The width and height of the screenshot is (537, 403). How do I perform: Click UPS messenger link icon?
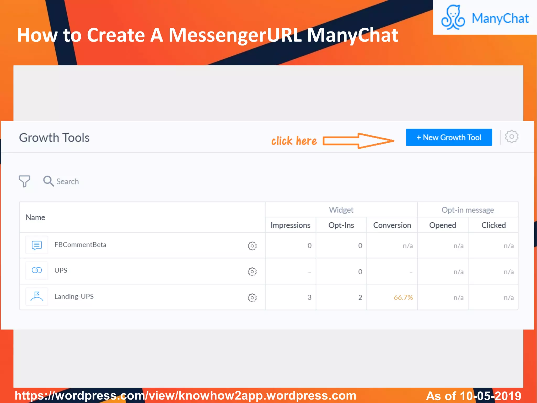[x=37, y=270]
